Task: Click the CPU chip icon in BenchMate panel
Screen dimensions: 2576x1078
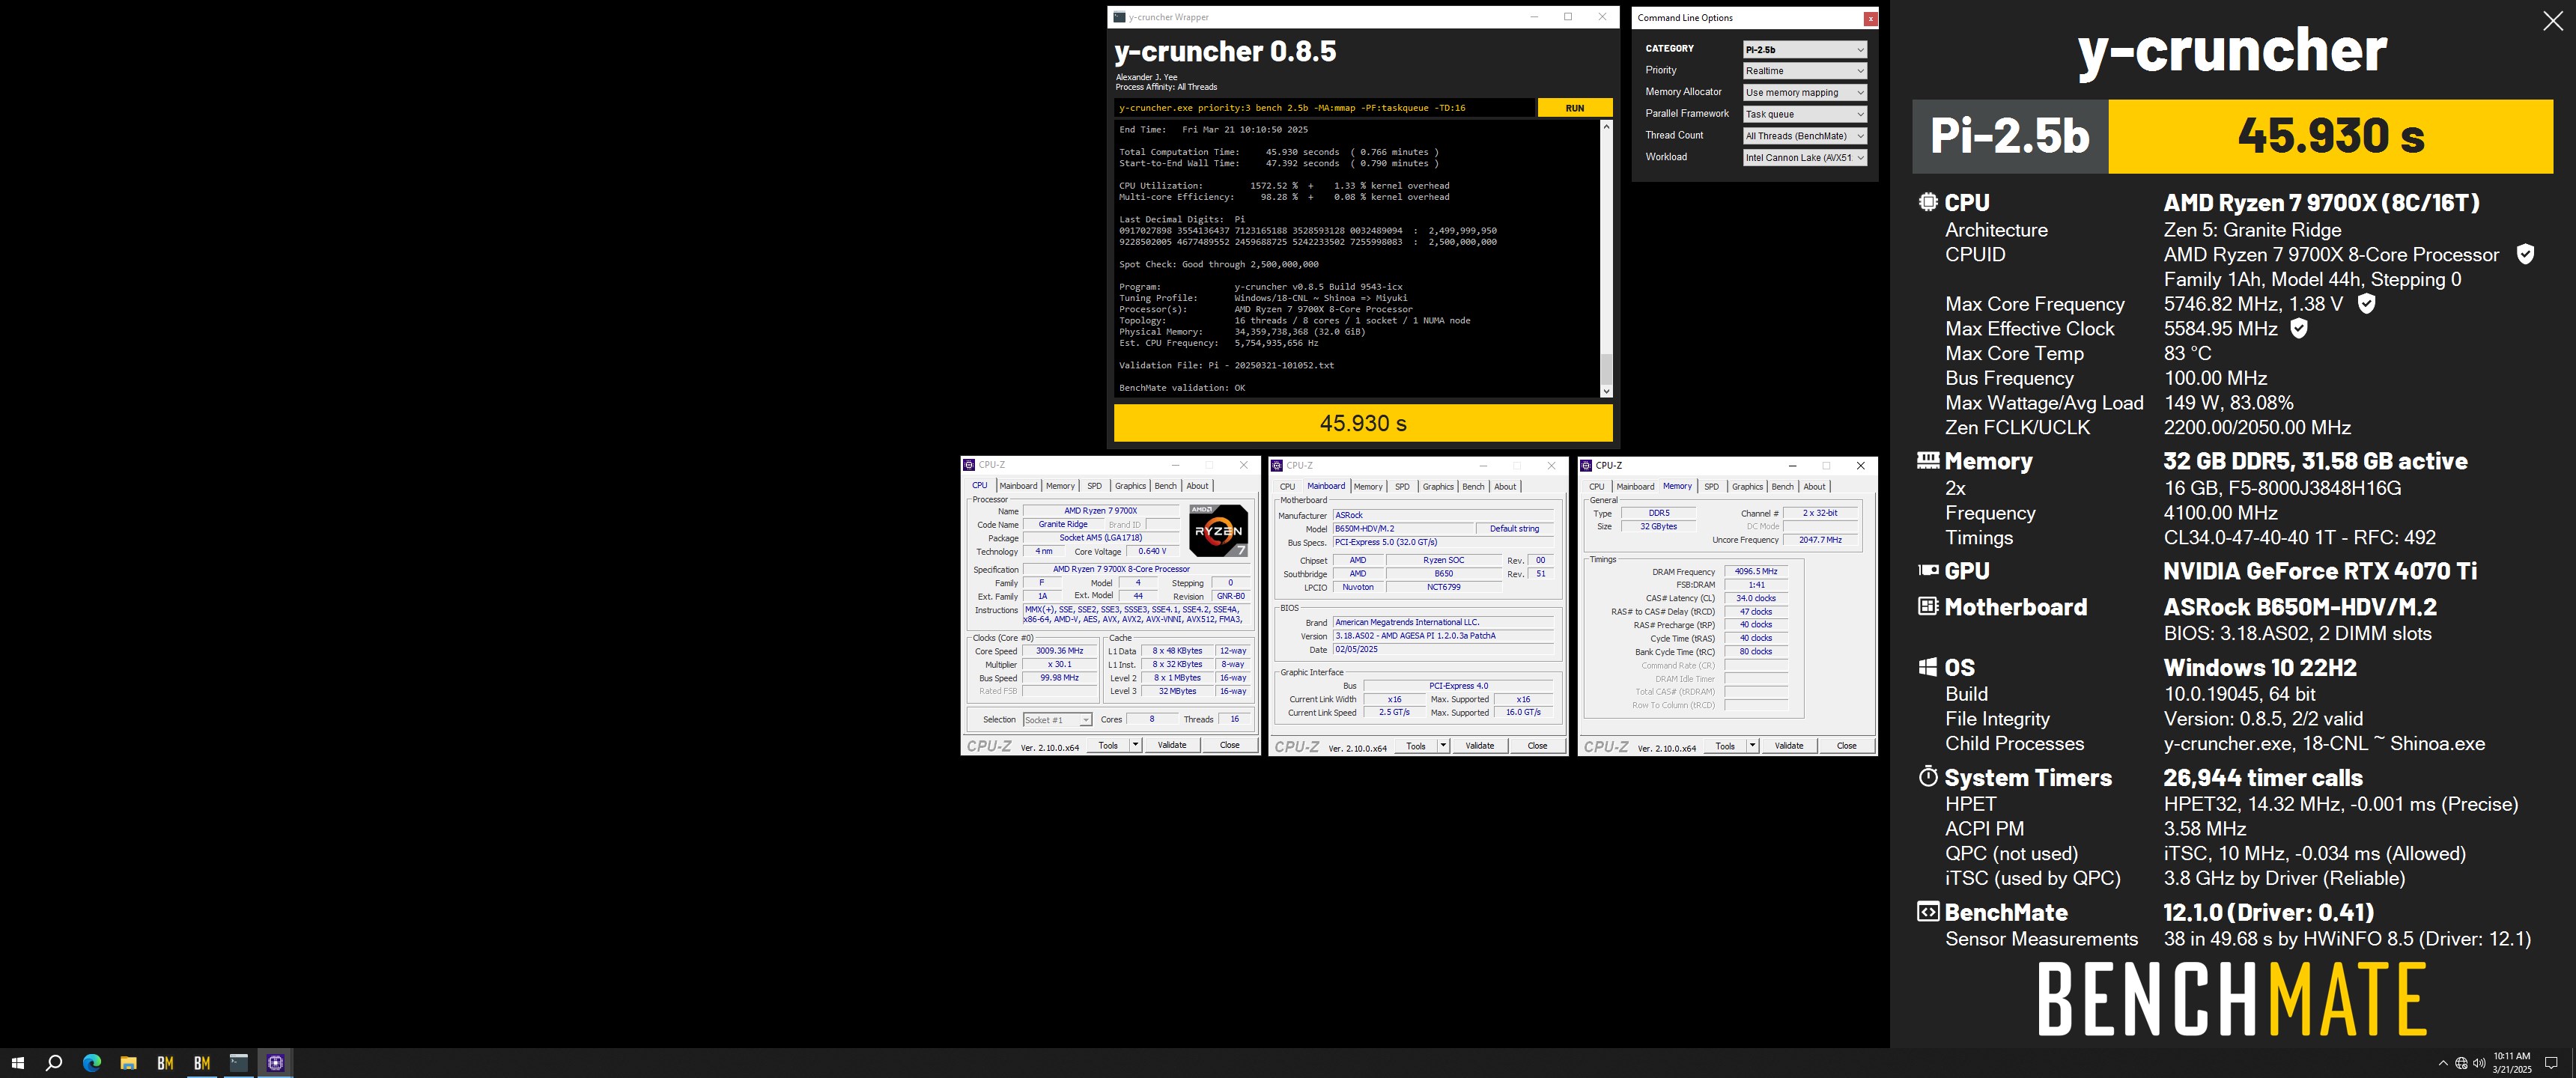Action: pyautogui.click(x=1928, y=201)
